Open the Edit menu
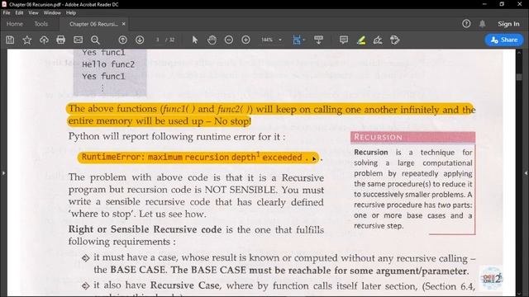The height and width of the screenshot is (297, 529). tap(19, 13)
